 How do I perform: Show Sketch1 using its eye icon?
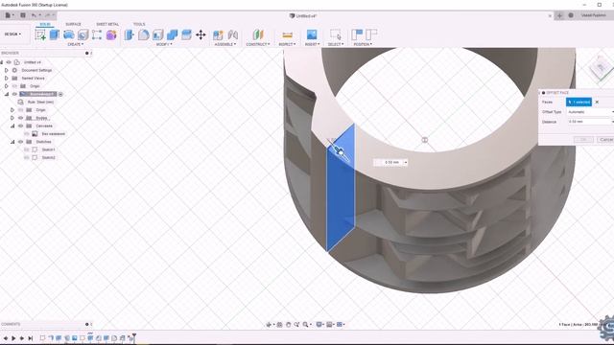(27, 149)
